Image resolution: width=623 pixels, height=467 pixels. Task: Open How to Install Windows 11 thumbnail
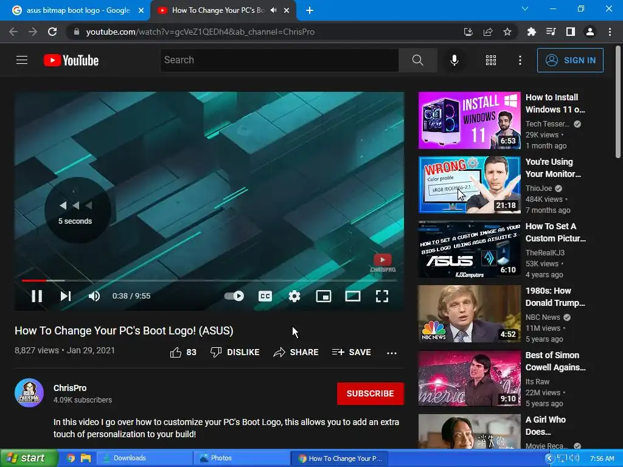point(469,120)
